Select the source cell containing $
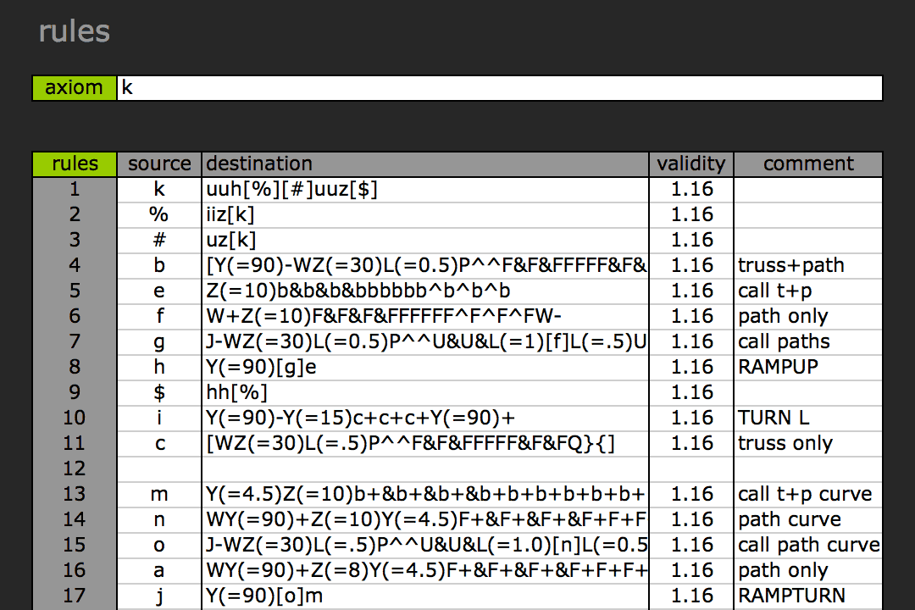 159,392
